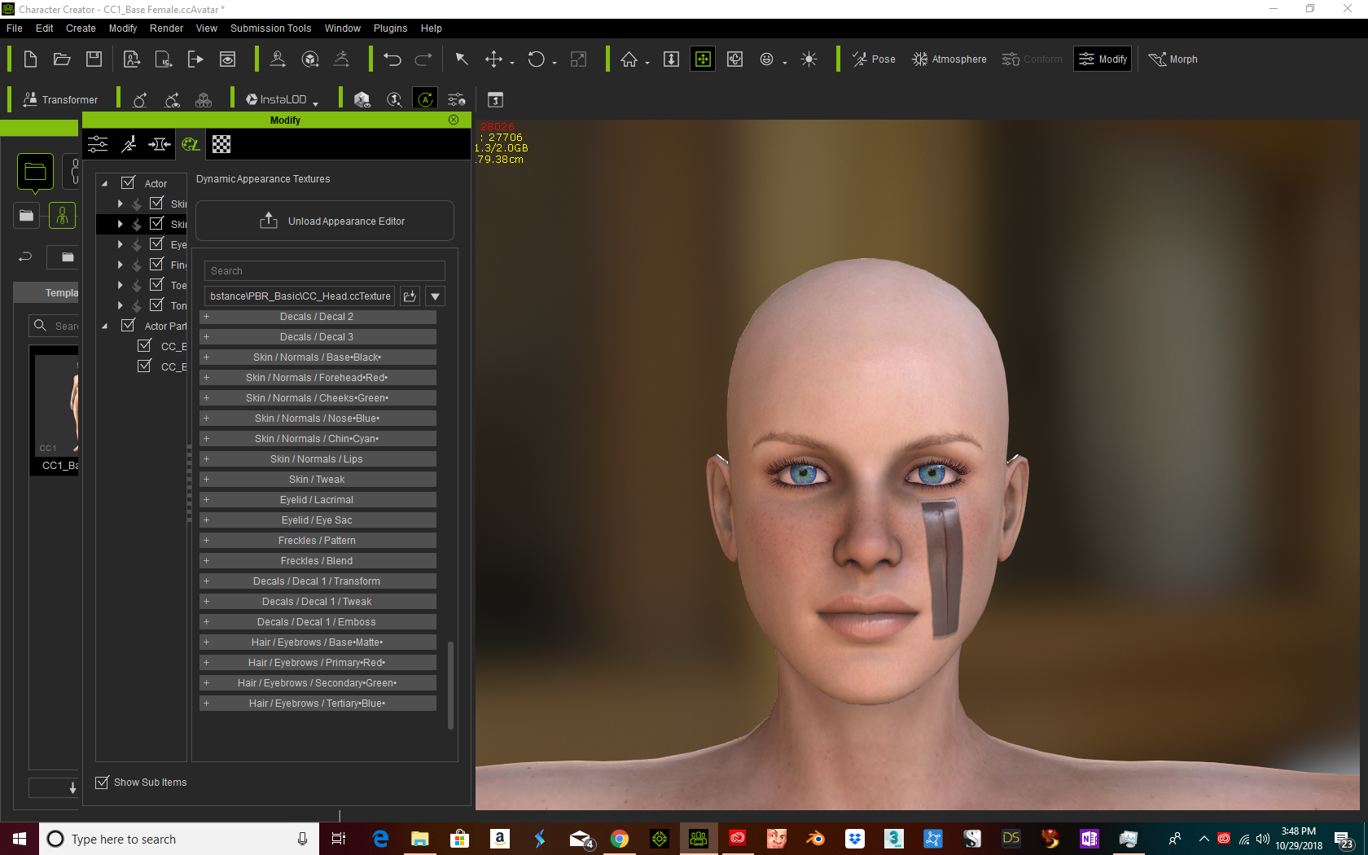Open the Content folder icon in left sidebar
Screen dimensions: 1368x855
tap(35, 172)
